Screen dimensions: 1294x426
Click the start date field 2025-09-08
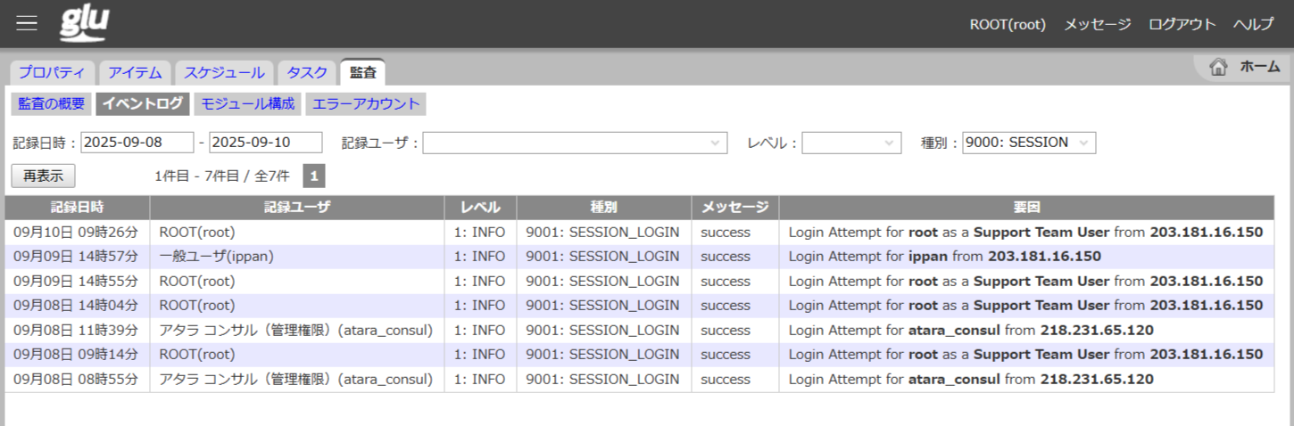[x=137, y=143]
